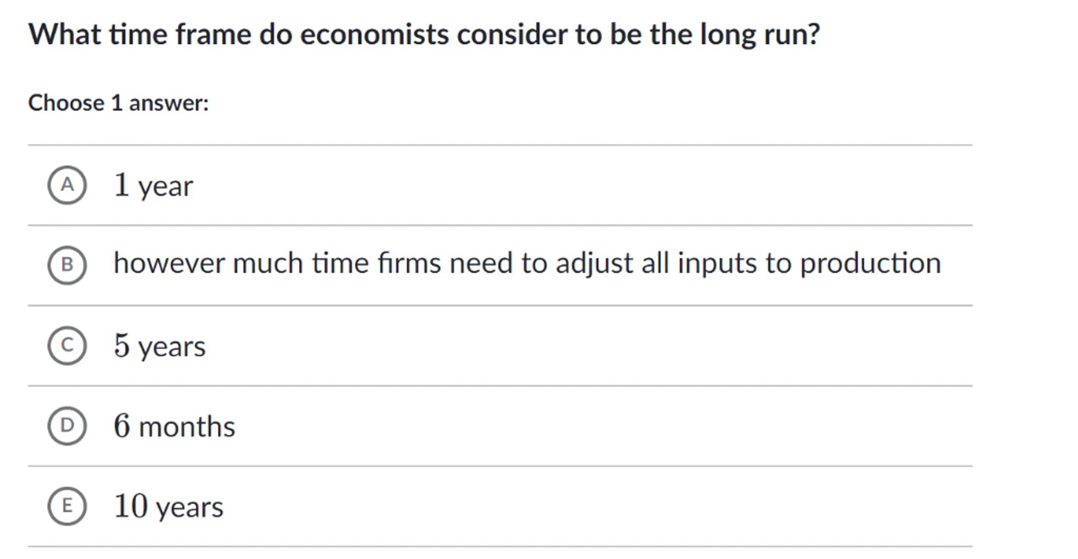Click the letter B circle icon
Viewport: 1078px width, 559px height.
coord(67,265)
